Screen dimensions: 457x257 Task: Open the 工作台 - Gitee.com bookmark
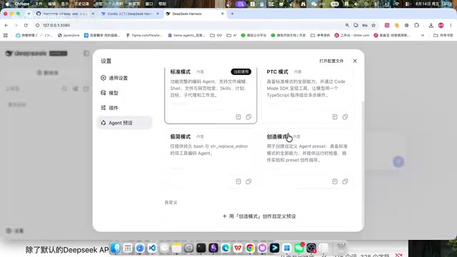352,35
